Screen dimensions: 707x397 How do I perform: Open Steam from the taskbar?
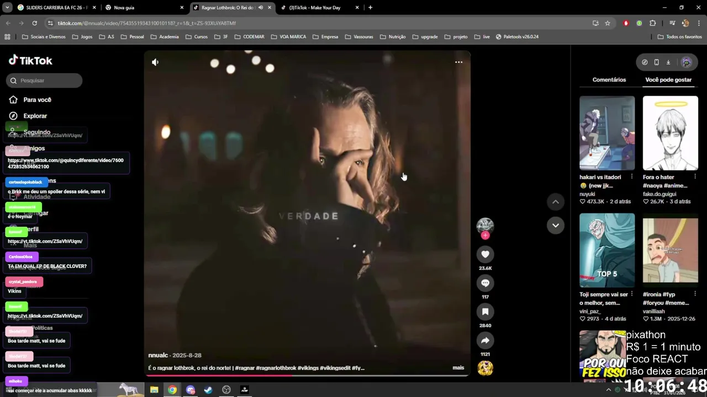[208, 390]
